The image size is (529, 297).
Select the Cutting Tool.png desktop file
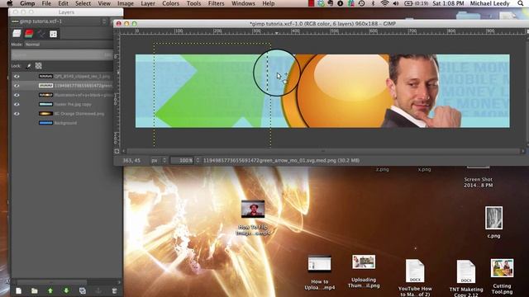[502, 276]
